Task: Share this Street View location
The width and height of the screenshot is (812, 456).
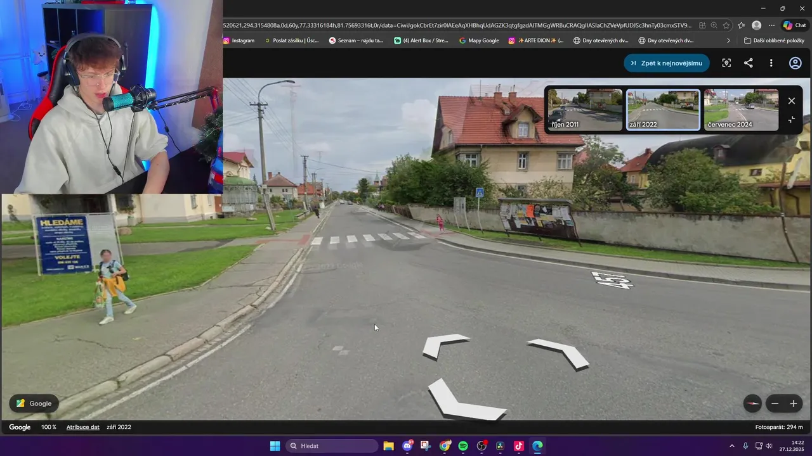Action: click(749, 63)
